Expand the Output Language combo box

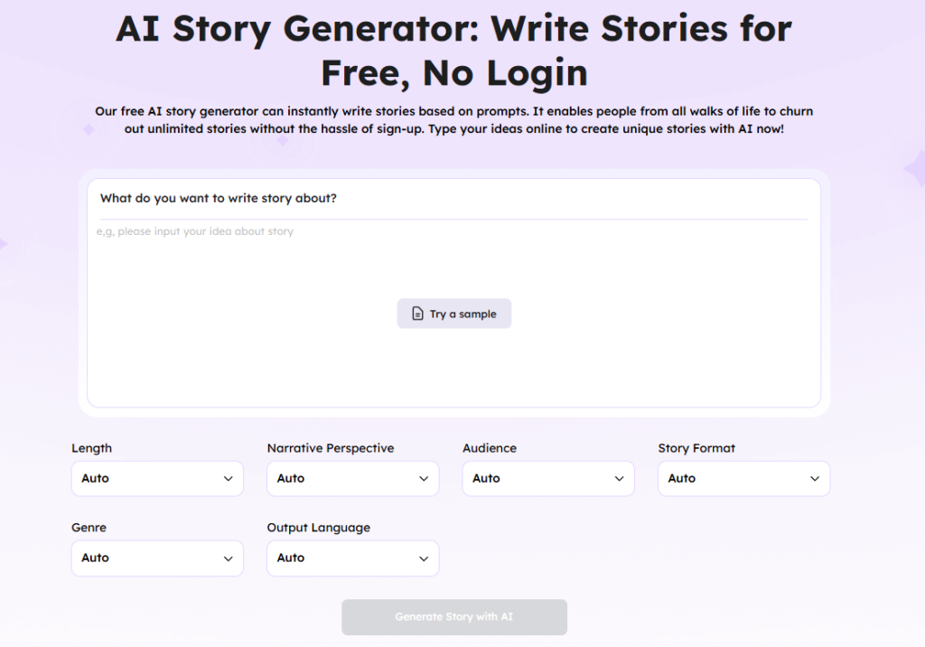343,558
